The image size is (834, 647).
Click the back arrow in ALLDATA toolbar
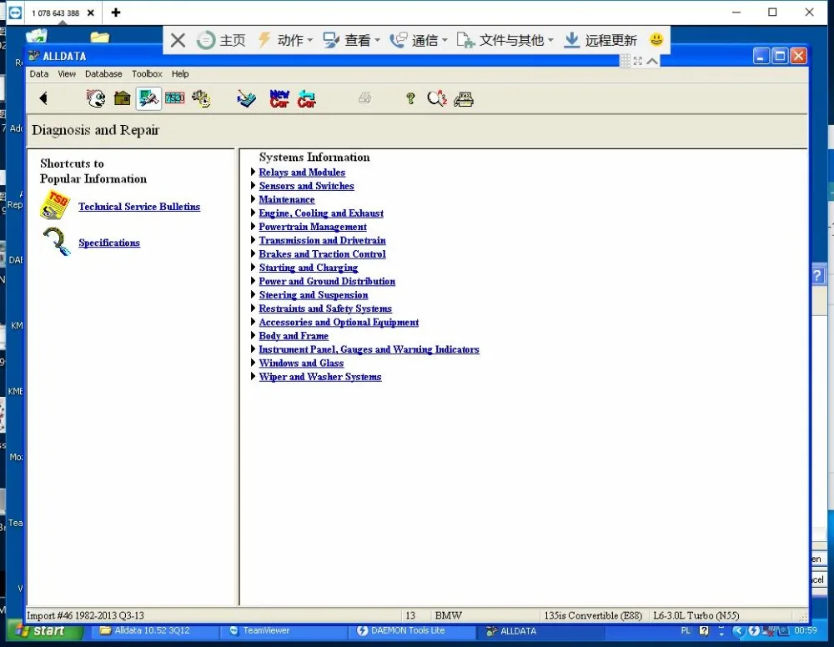click(43, 98)
